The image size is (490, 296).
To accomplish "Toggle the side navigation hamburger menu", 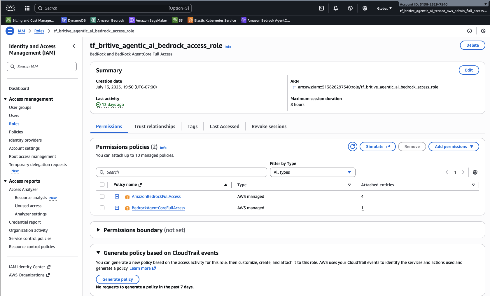I will pyautogui.click(x=10, y=31).
